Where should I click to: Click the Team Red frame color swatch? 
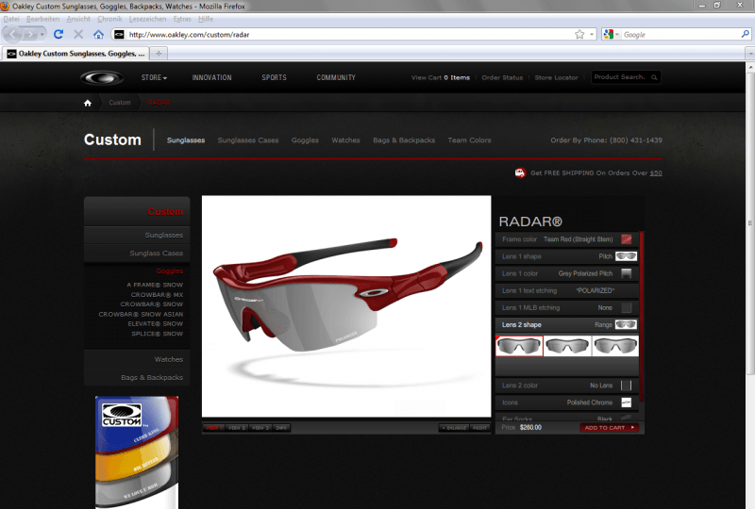coord(626,239)
